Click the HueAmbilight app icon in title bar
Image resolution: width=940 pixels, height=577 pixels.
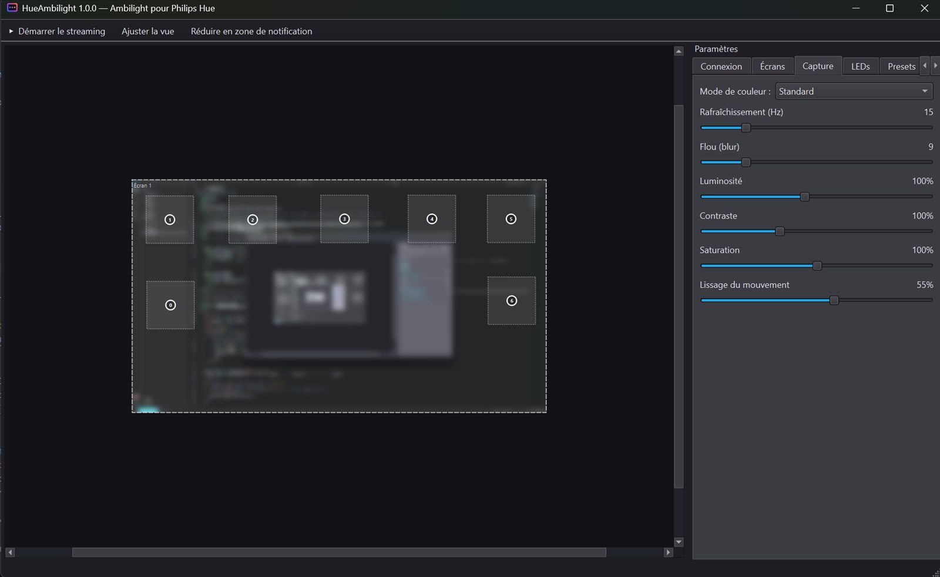12,8
